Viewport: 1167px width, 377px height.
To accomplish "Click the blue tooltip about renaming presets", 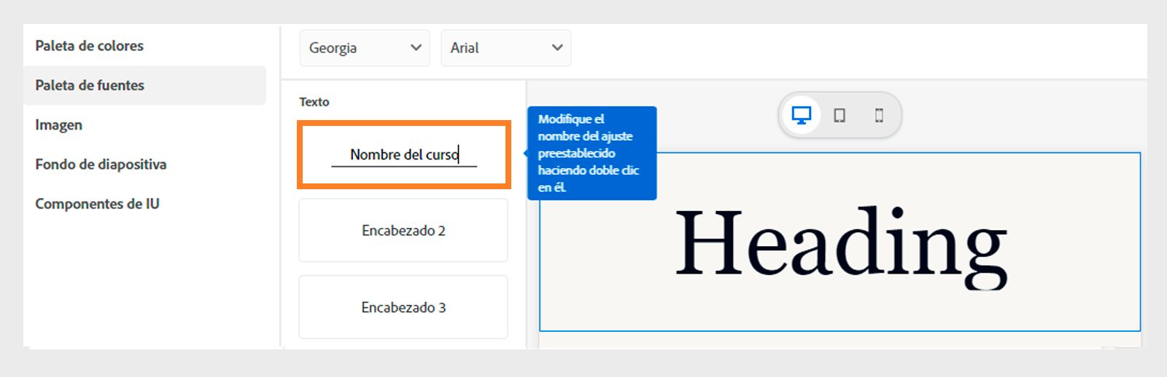I will tap(591, 153).
